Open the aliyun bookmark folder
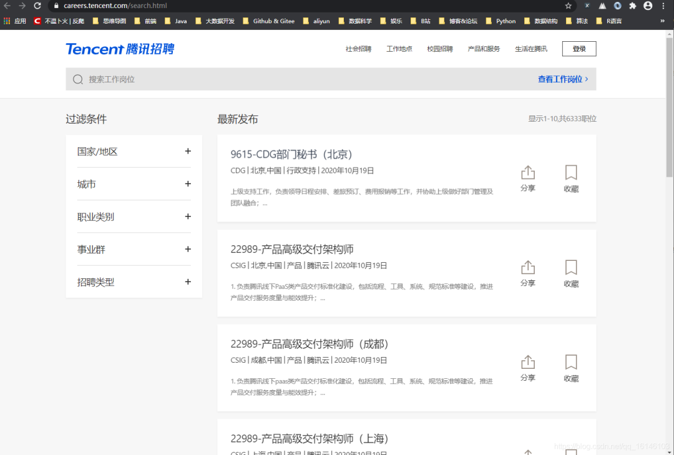 click(316, 21)
